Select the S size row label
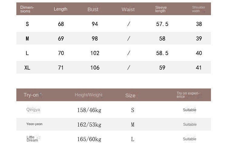This screenshot has height=143, width=227. pos(27,24)
